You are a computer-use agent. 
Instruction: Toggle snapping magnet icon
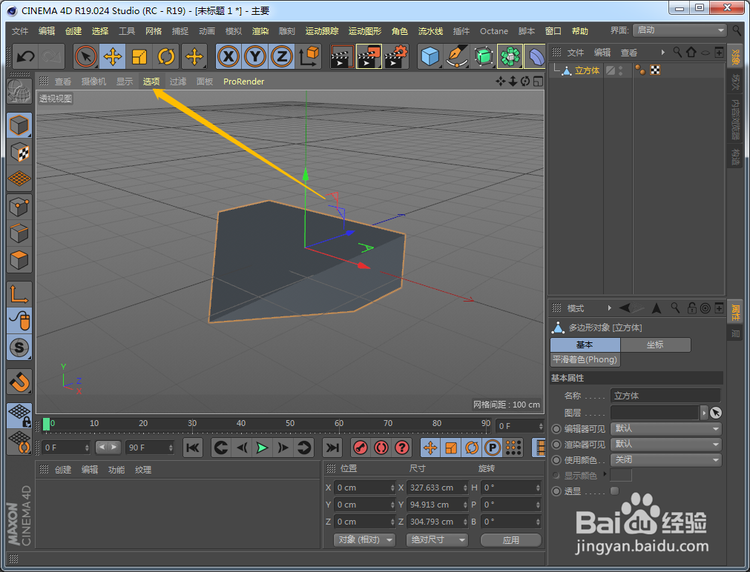pyautogui.click(x=19, y=382)
